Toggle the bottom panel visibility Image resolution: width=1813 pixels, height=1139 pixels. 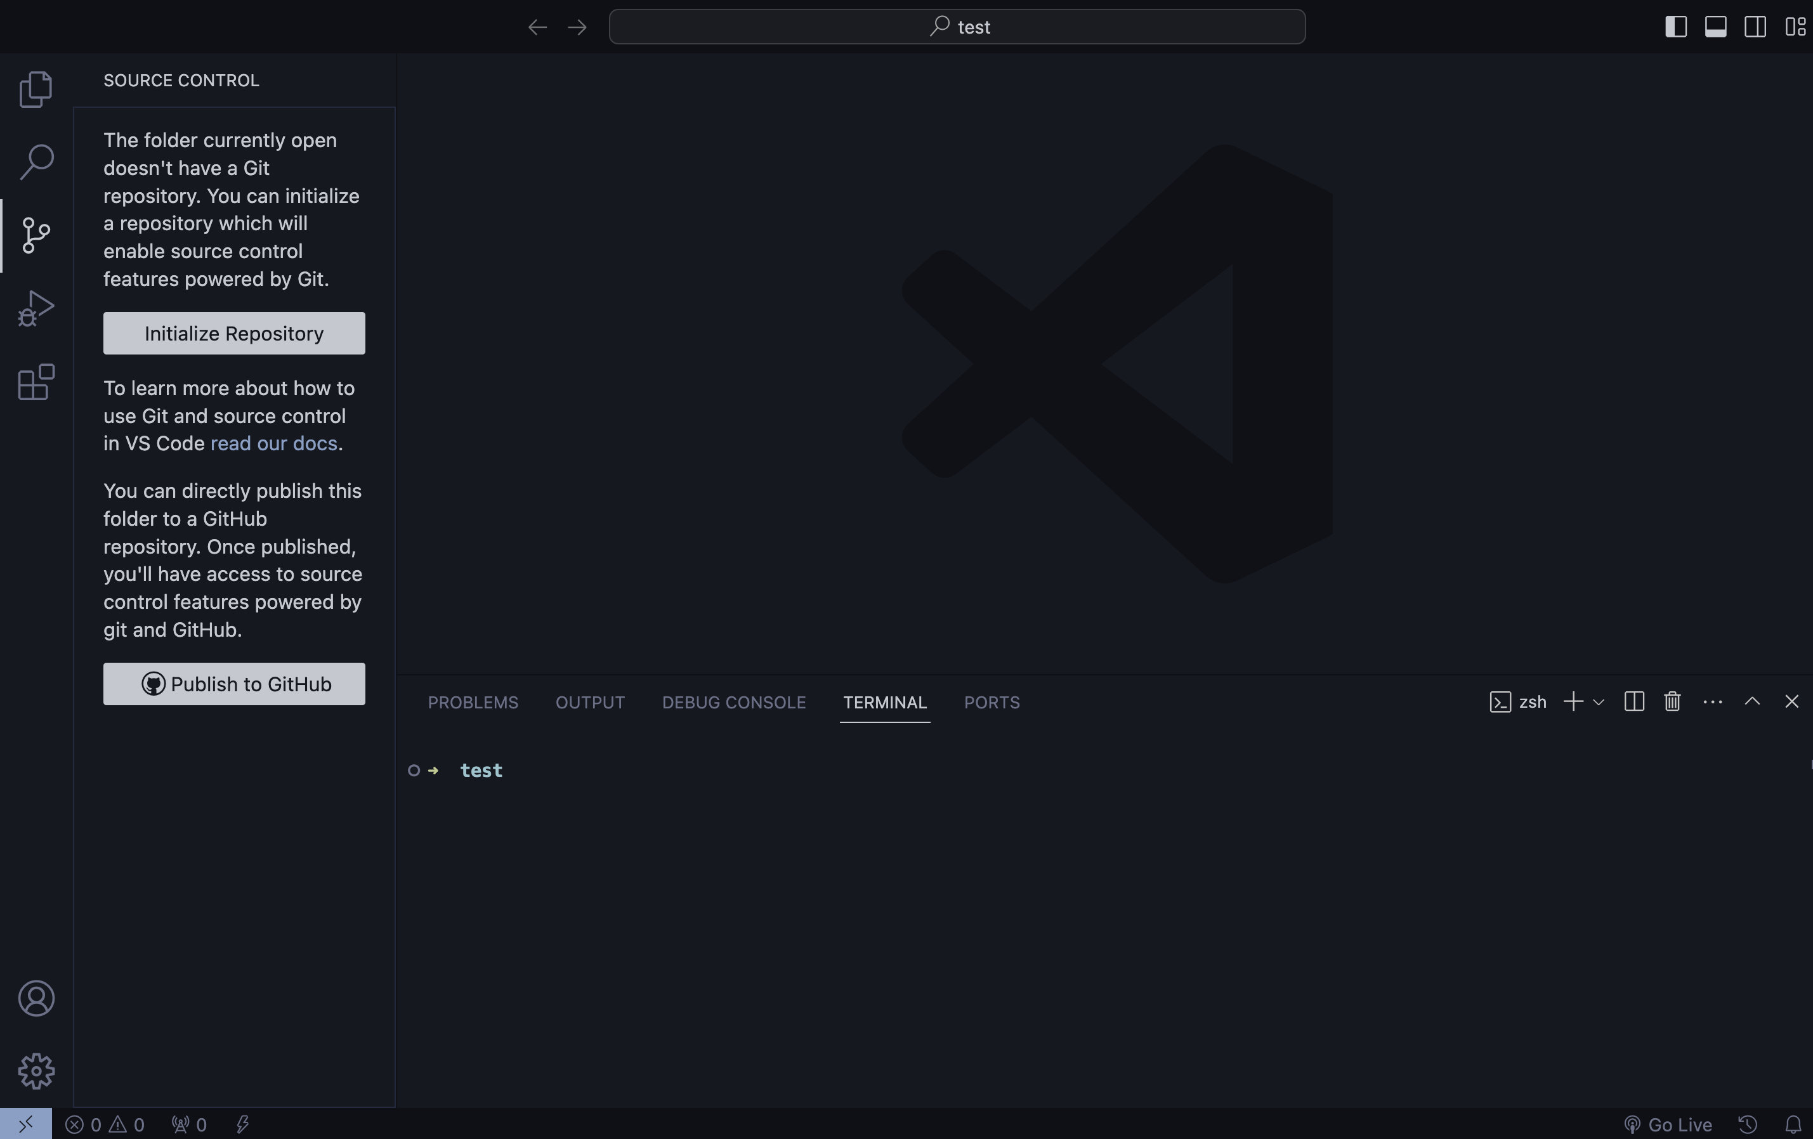coord(1716,27)
